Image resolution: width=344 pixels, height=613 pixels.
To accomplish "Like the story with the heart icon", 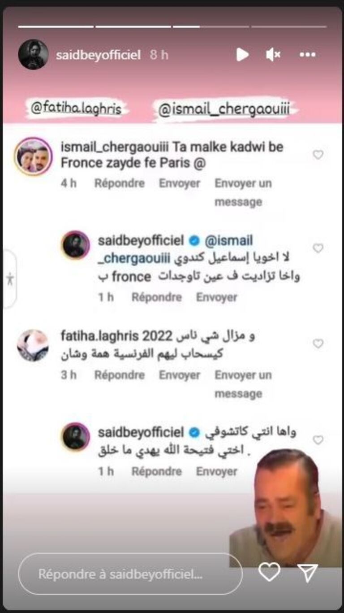I will 269,572.
